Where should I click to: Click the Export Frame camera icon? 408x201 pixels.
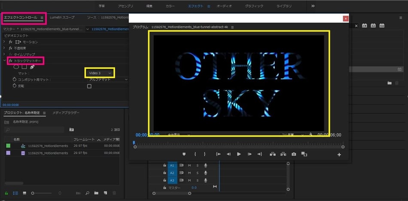(x=294, y=154)
